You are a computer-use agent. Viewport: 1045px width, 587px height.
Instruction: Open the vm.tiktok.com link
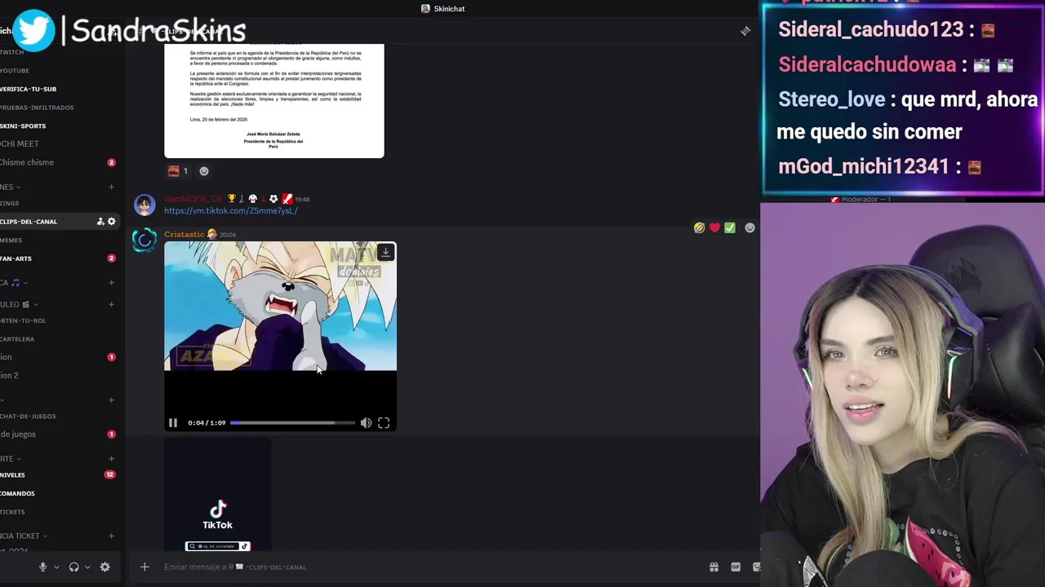[231, 210]
